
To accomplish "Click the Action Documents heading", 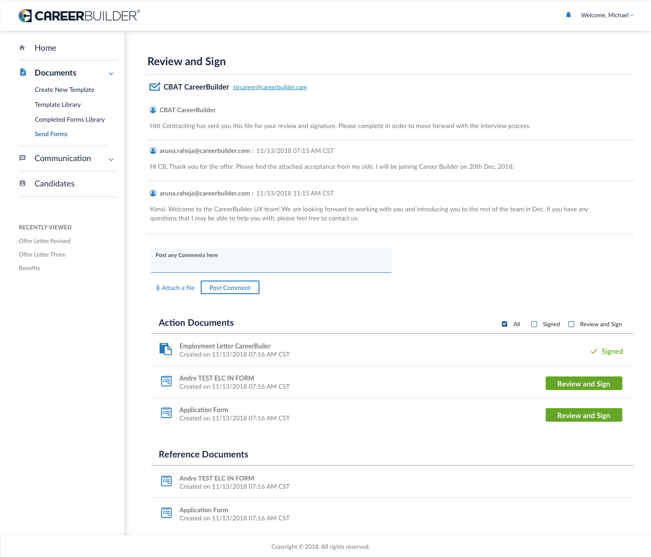I will [x=196, y=323].
